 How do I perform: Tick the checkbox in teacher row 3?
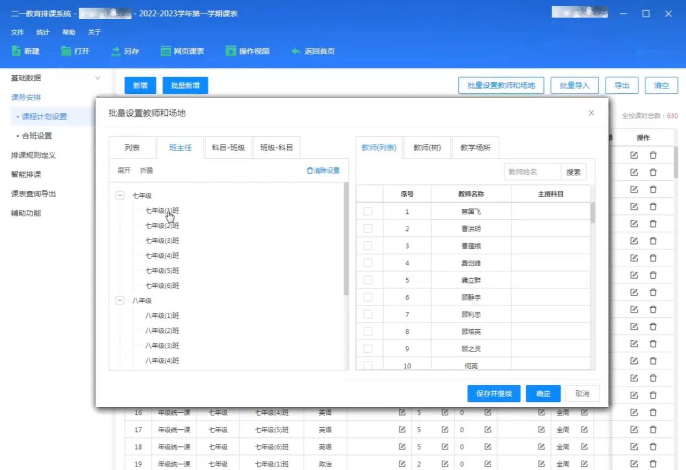point(368,245)
